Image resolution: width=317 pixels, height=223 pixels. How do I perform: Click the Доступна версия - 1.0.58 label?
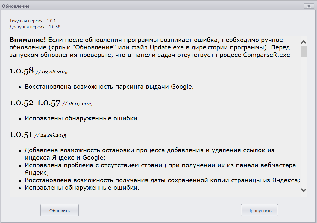point(35,27)
